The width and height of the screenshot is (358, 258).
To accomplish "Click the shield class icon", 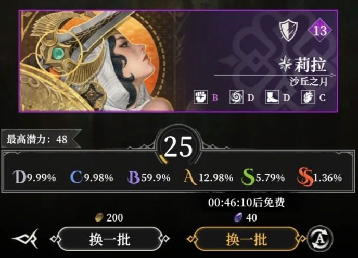I will tap(289, 30).
